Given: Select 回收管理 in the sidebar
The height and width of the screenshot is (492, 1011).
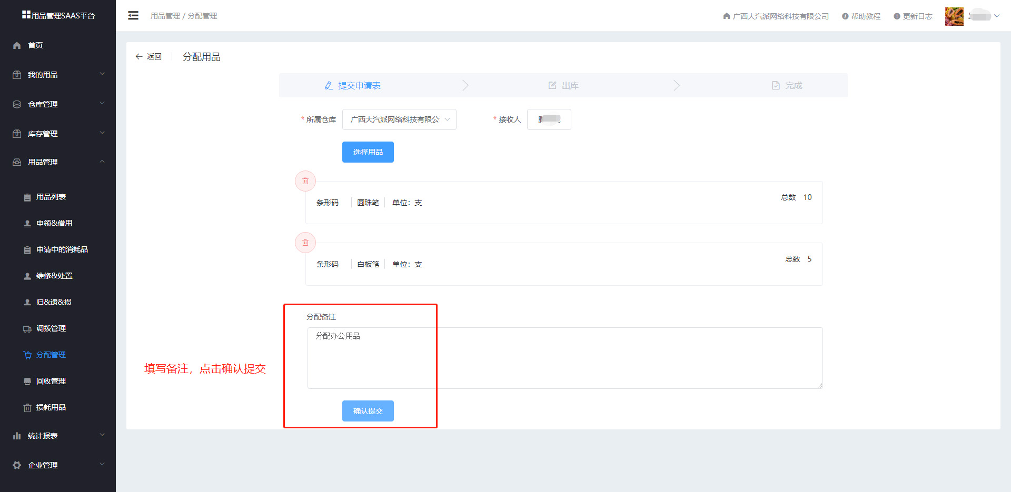Looking at the screenshot, I should click(51, 381).
